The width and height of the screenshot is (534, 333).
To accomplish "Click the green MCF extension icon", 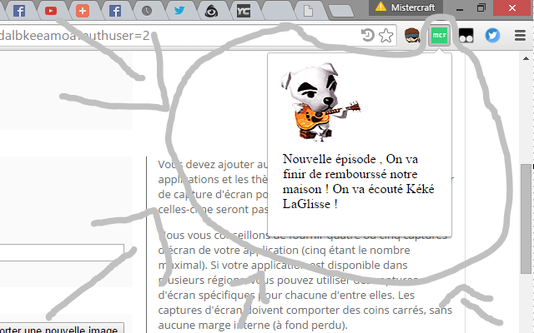I will coord(439,35).
